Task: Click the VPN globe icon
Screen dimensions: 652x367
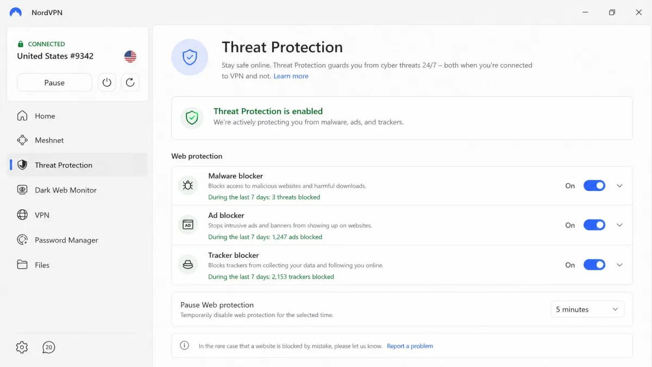Action: (22, 215)
